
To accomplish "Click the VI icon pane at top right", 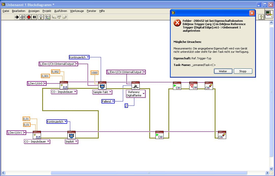I will click(x=269, y=14).
